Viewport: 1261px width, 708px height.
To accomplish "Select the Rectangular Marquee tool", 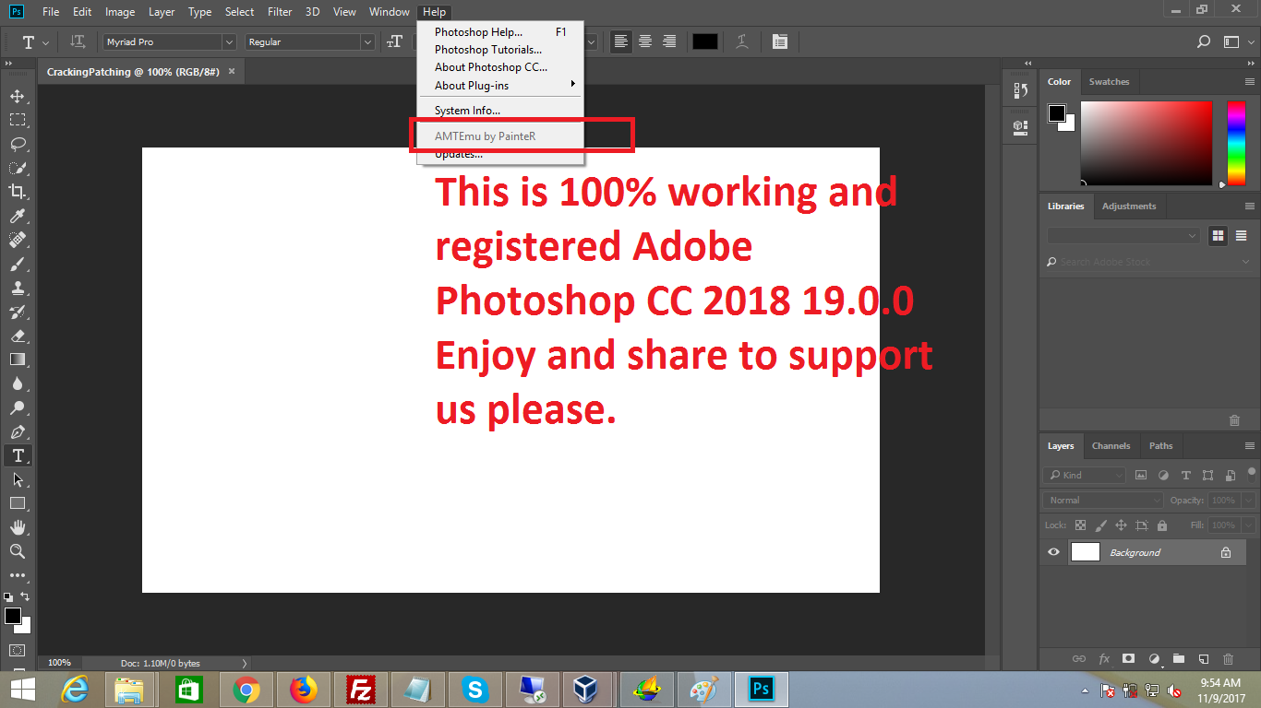I will coord(17,120).
